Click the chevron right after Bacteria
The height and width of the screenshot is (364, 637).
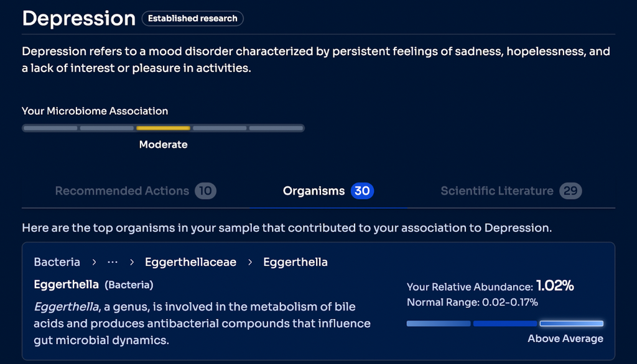[94, 262]
